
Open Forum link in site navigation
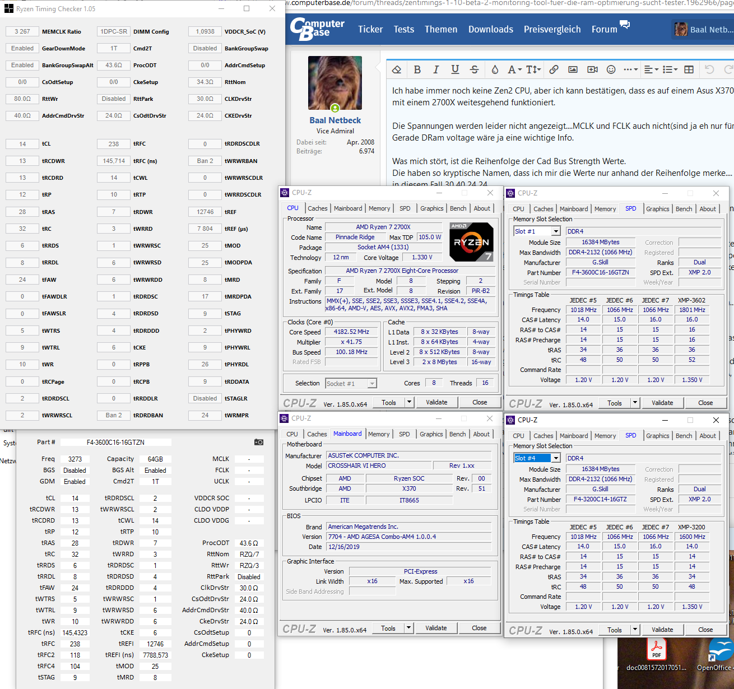pyautogui.click(x=604, y=29)
